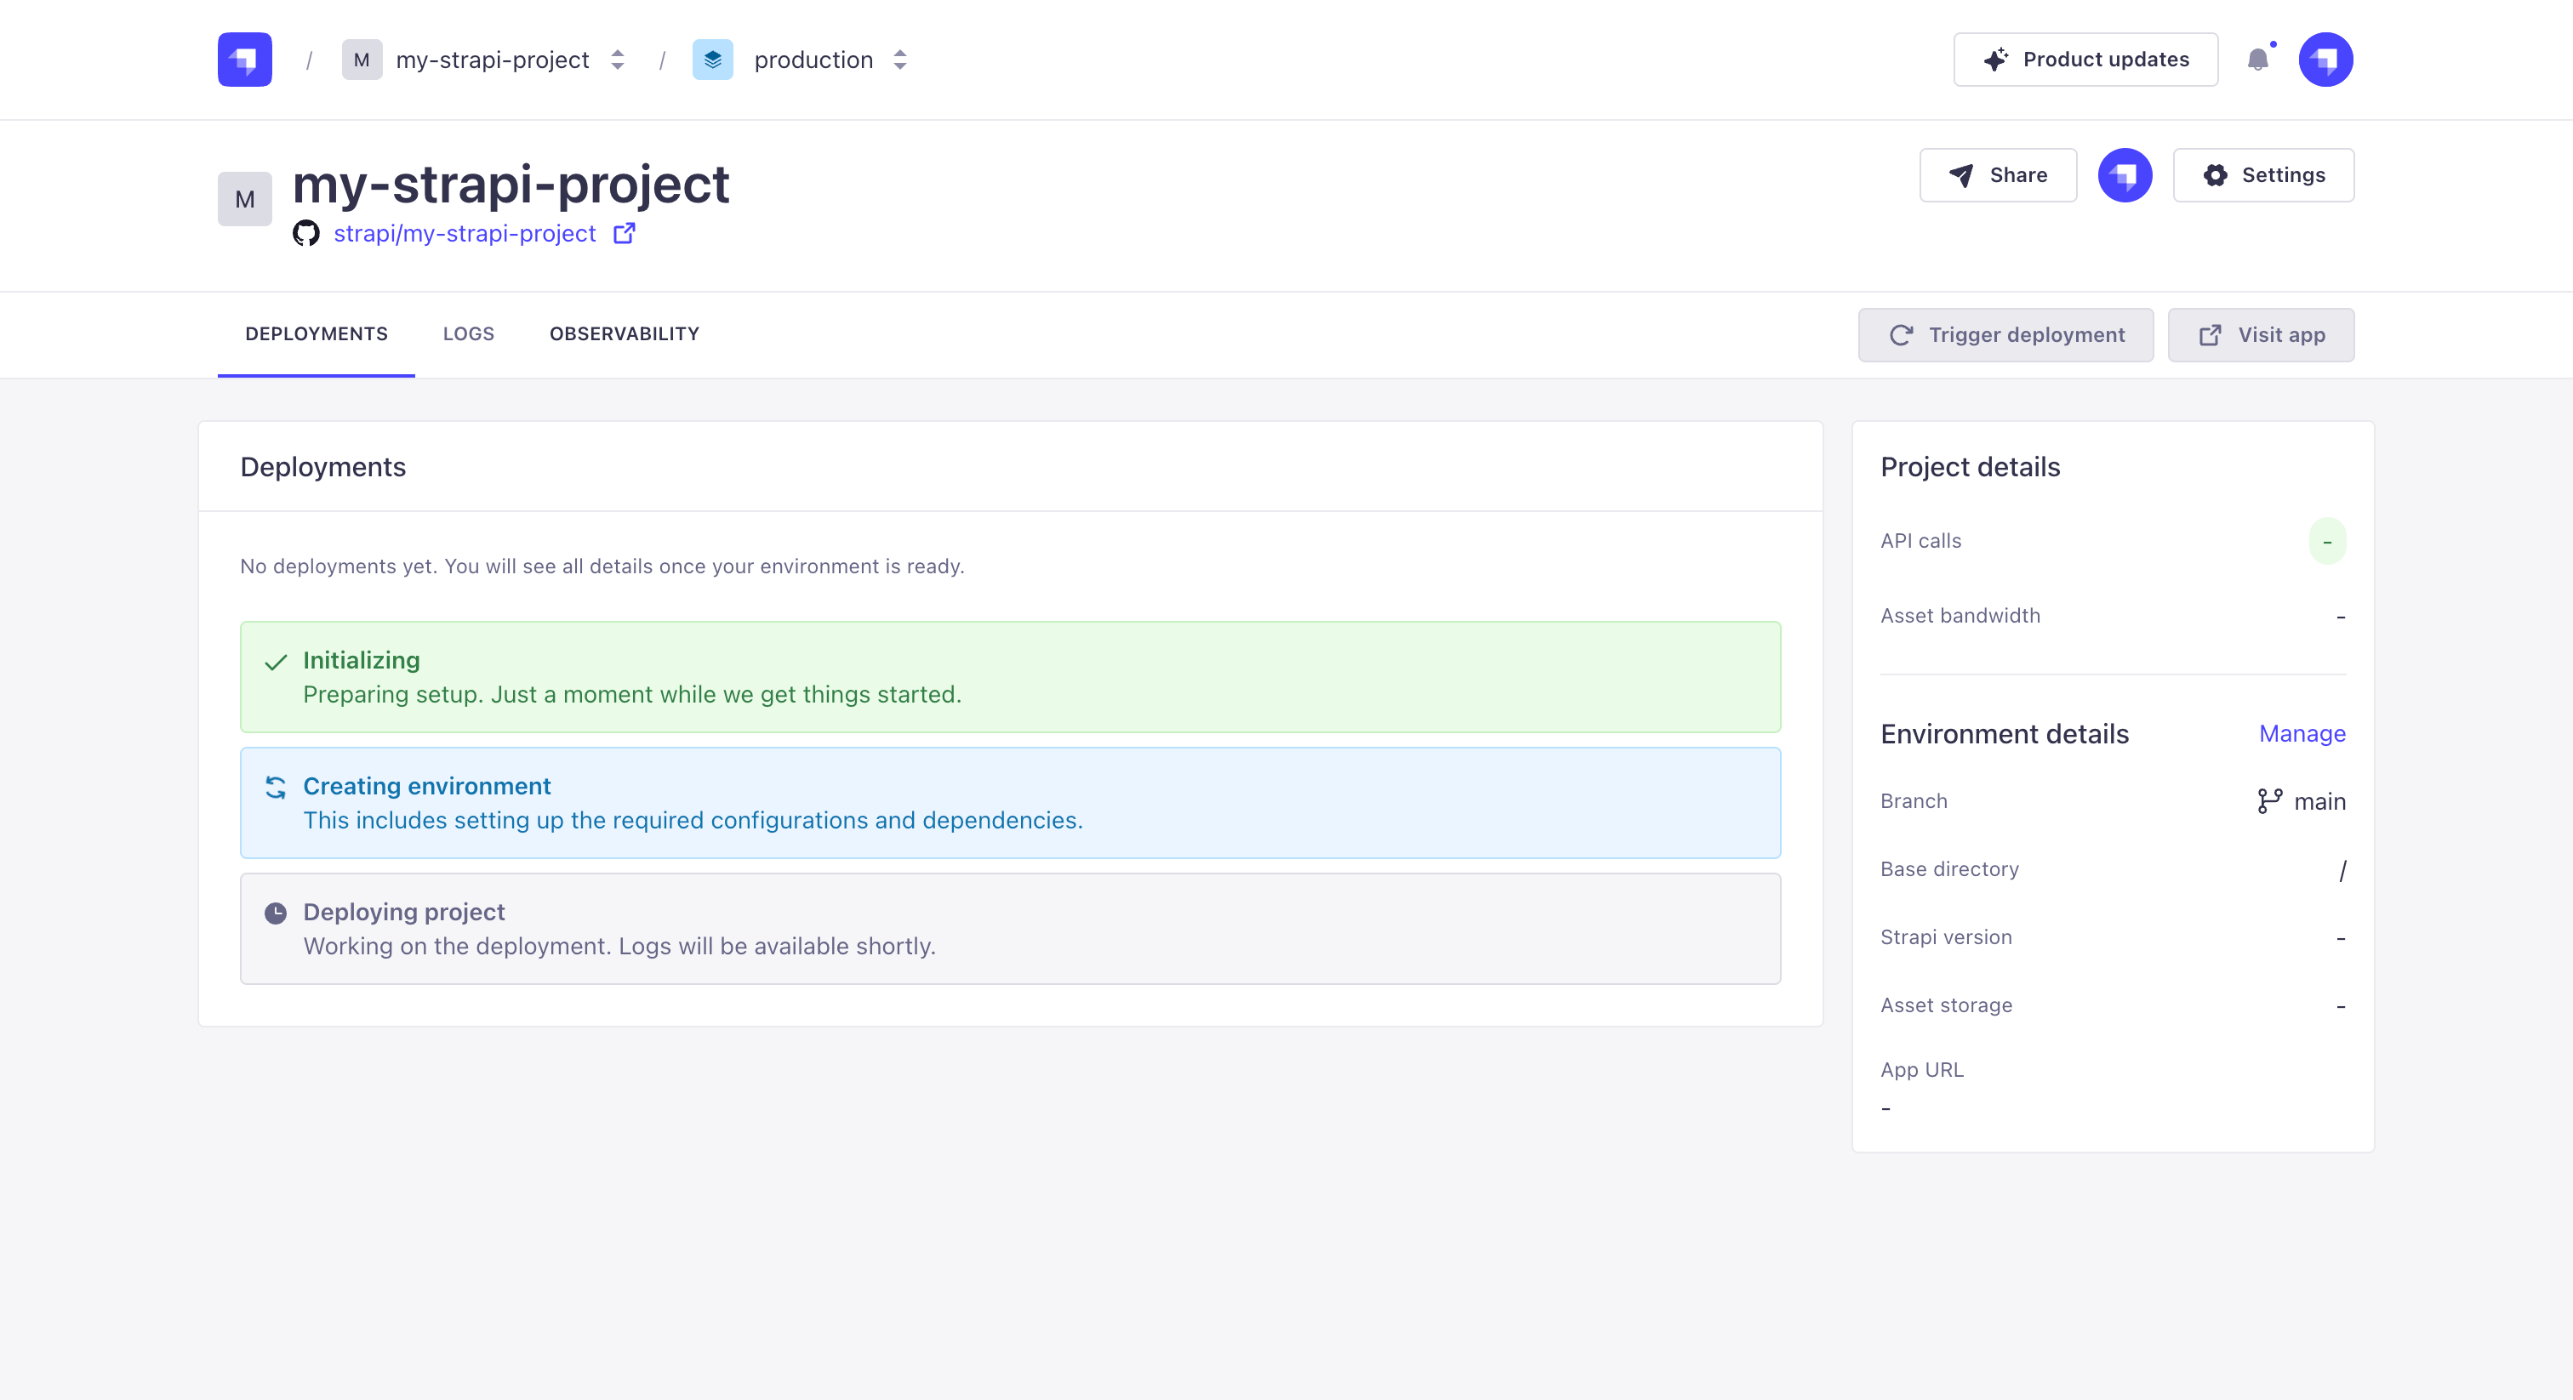Click the 'Environment details' heading
The image size is (2573, 1400).
tap(2005, 734)
